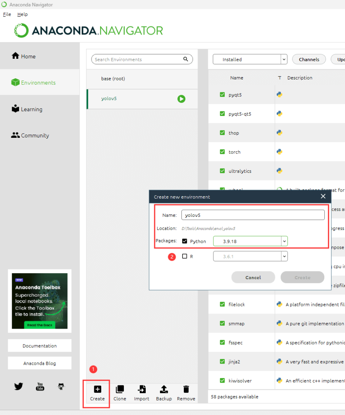This screenshot has width=345, height=415.
Task: Click the Backup environment icon
Action: (164, 389)
